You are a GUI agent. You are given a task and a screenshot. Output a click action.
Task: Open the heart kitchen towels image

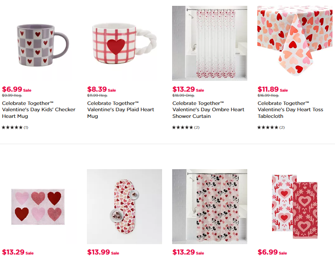coord(295,207)
